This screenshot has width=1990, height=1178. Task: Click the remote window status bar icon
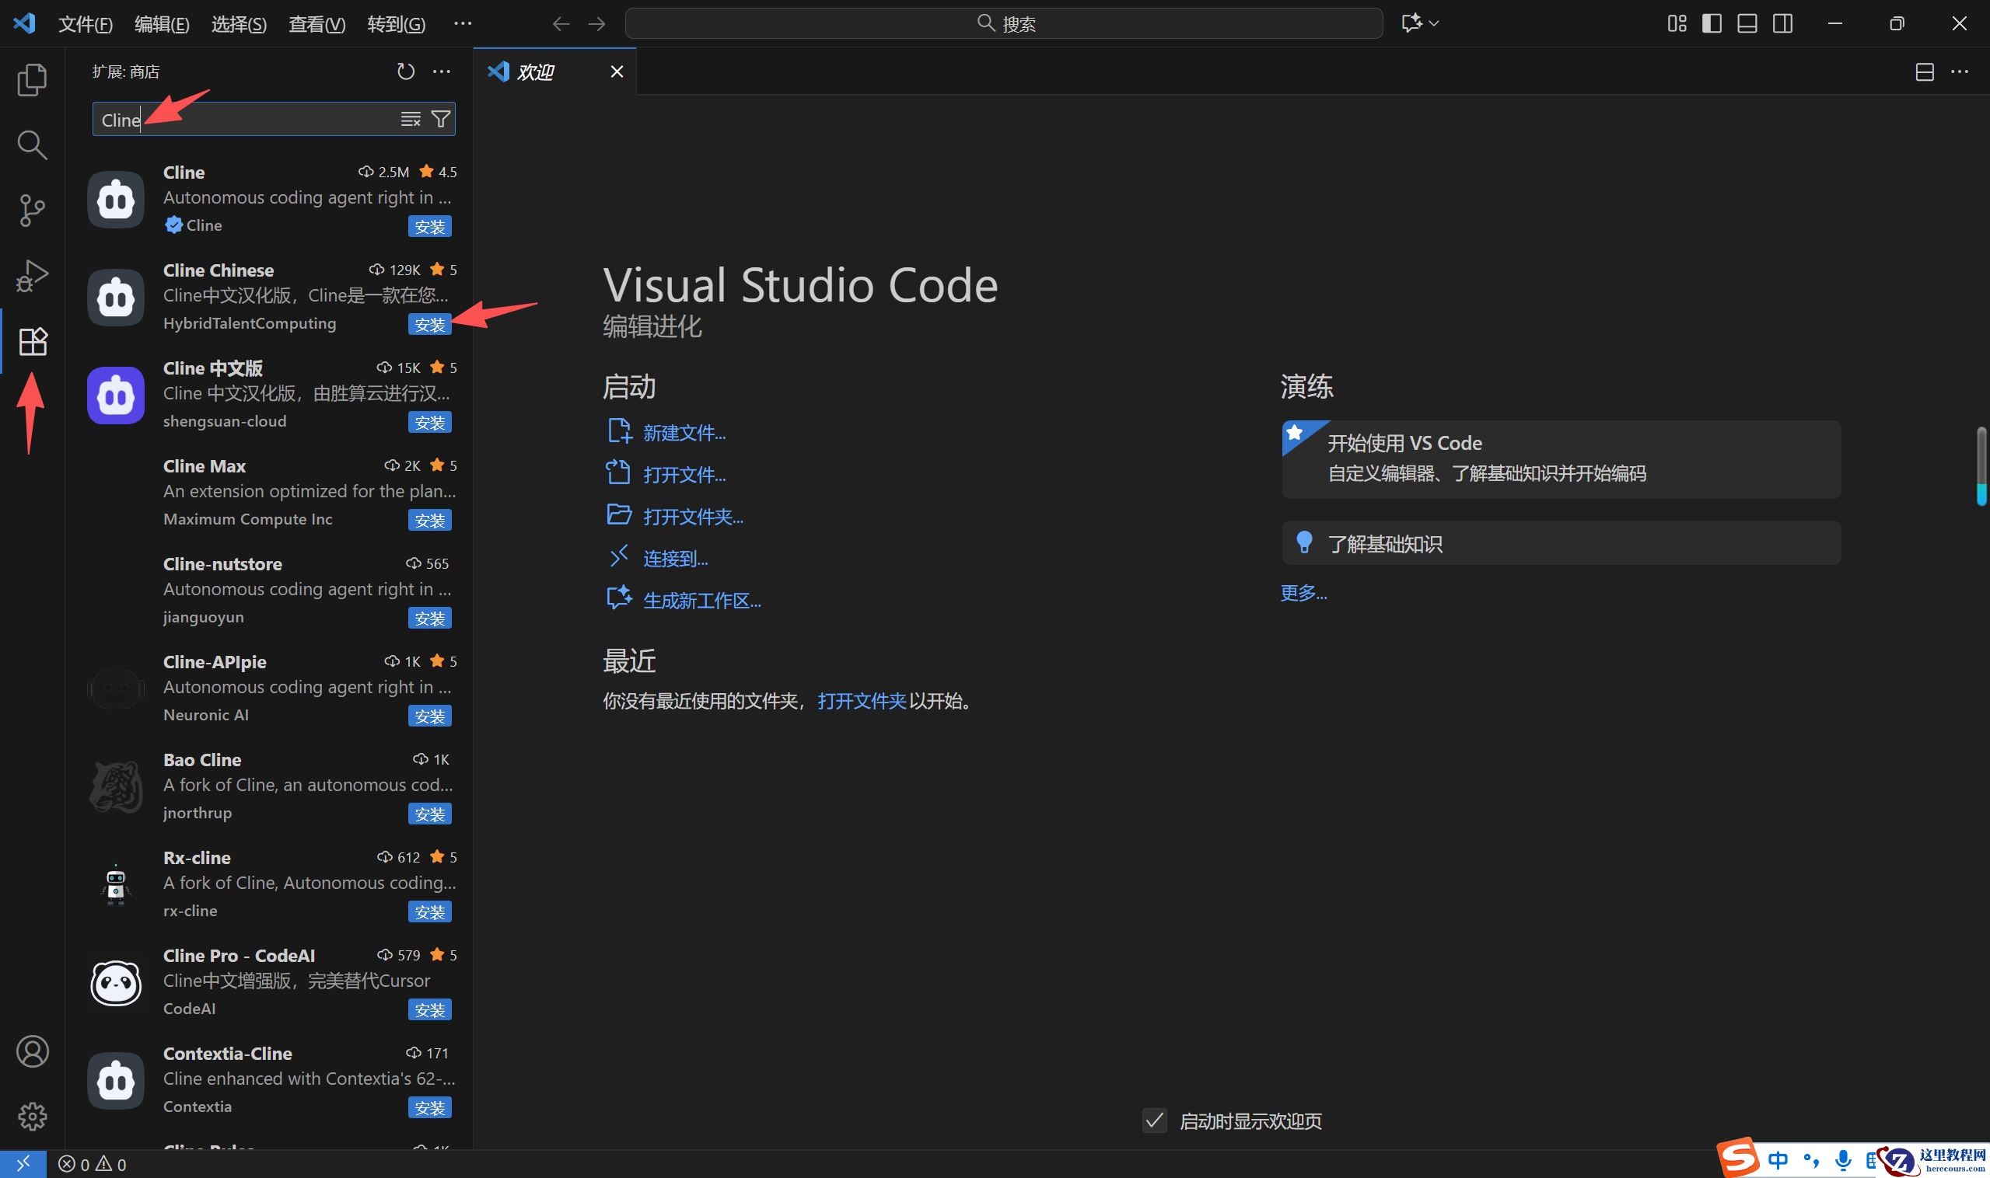pyautogui.click(x=23, y=1164)
